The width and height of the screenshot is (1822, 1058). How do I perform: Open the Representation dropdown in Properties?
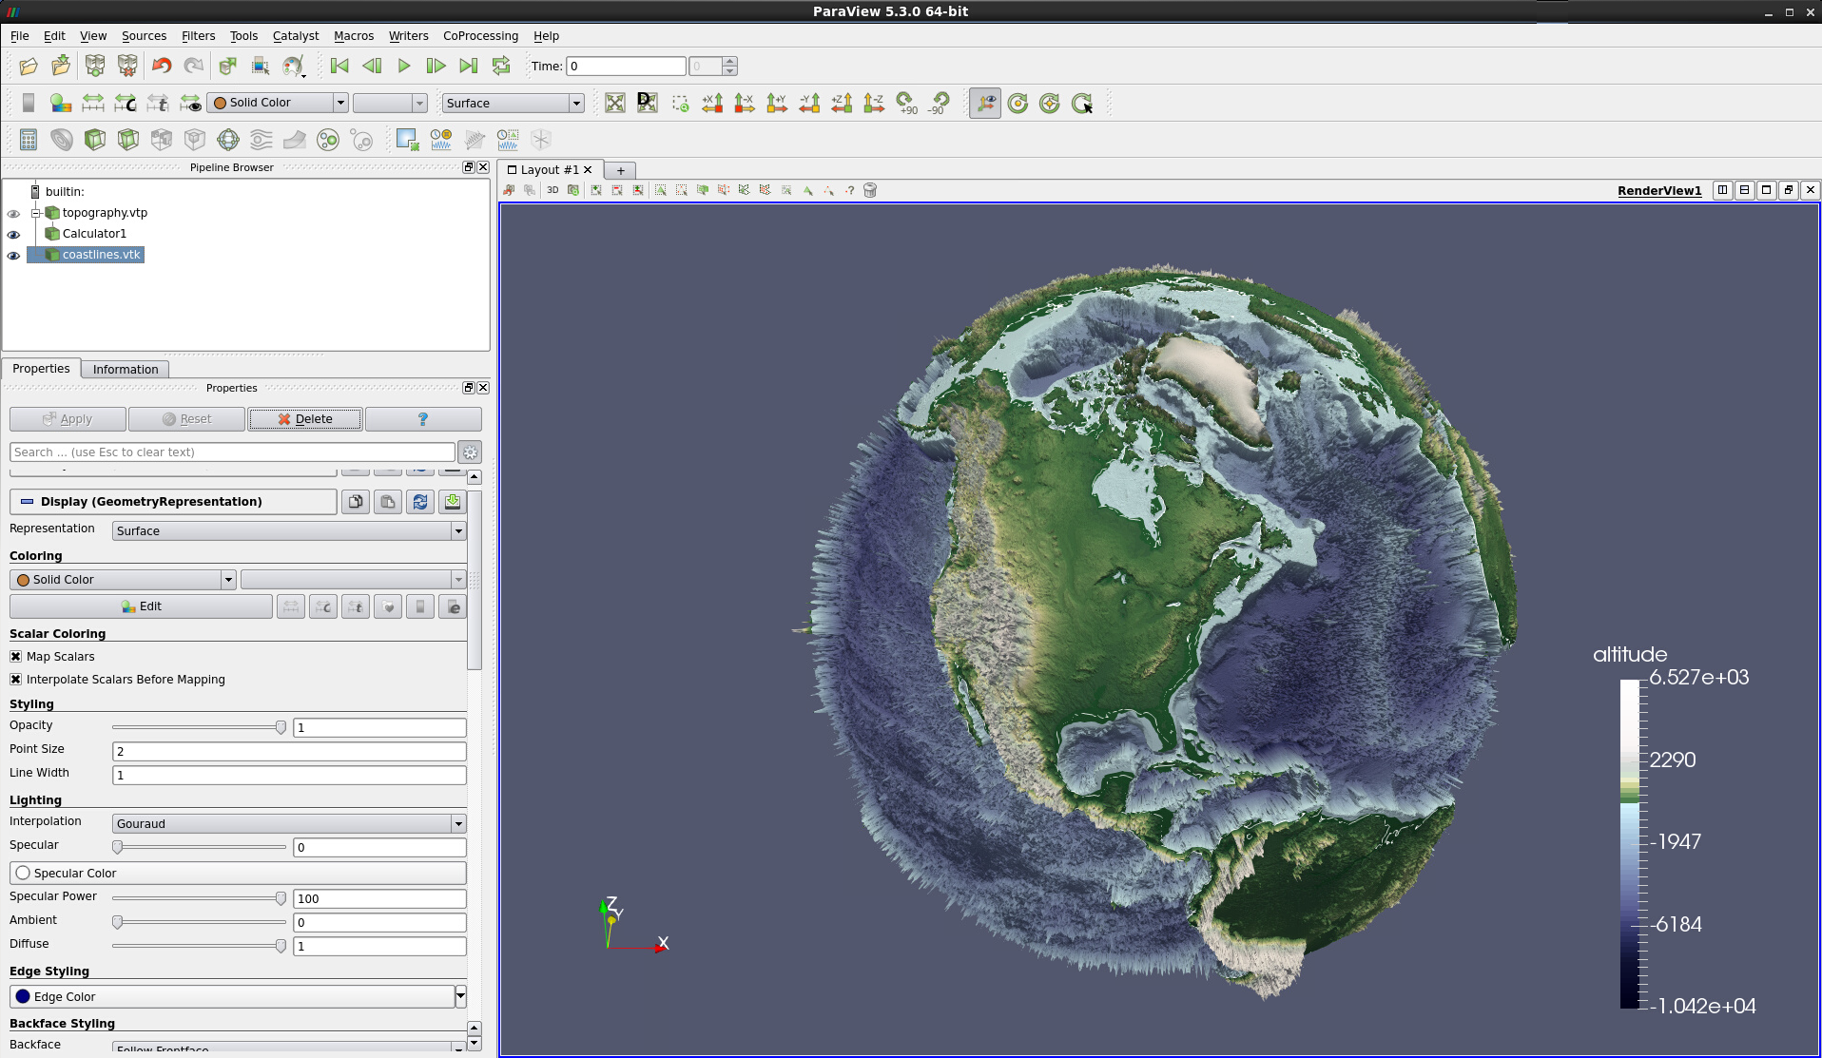coord(289,531)
